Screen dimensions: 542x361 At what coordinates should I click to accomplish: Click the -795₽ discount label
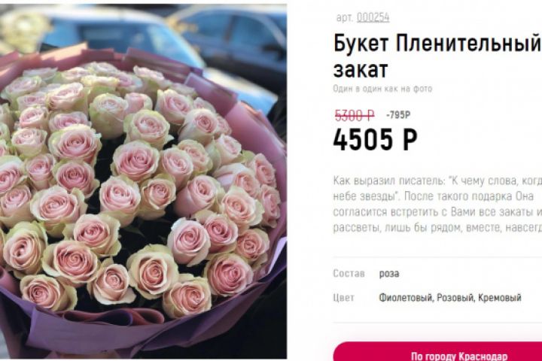tap(398, 115)
